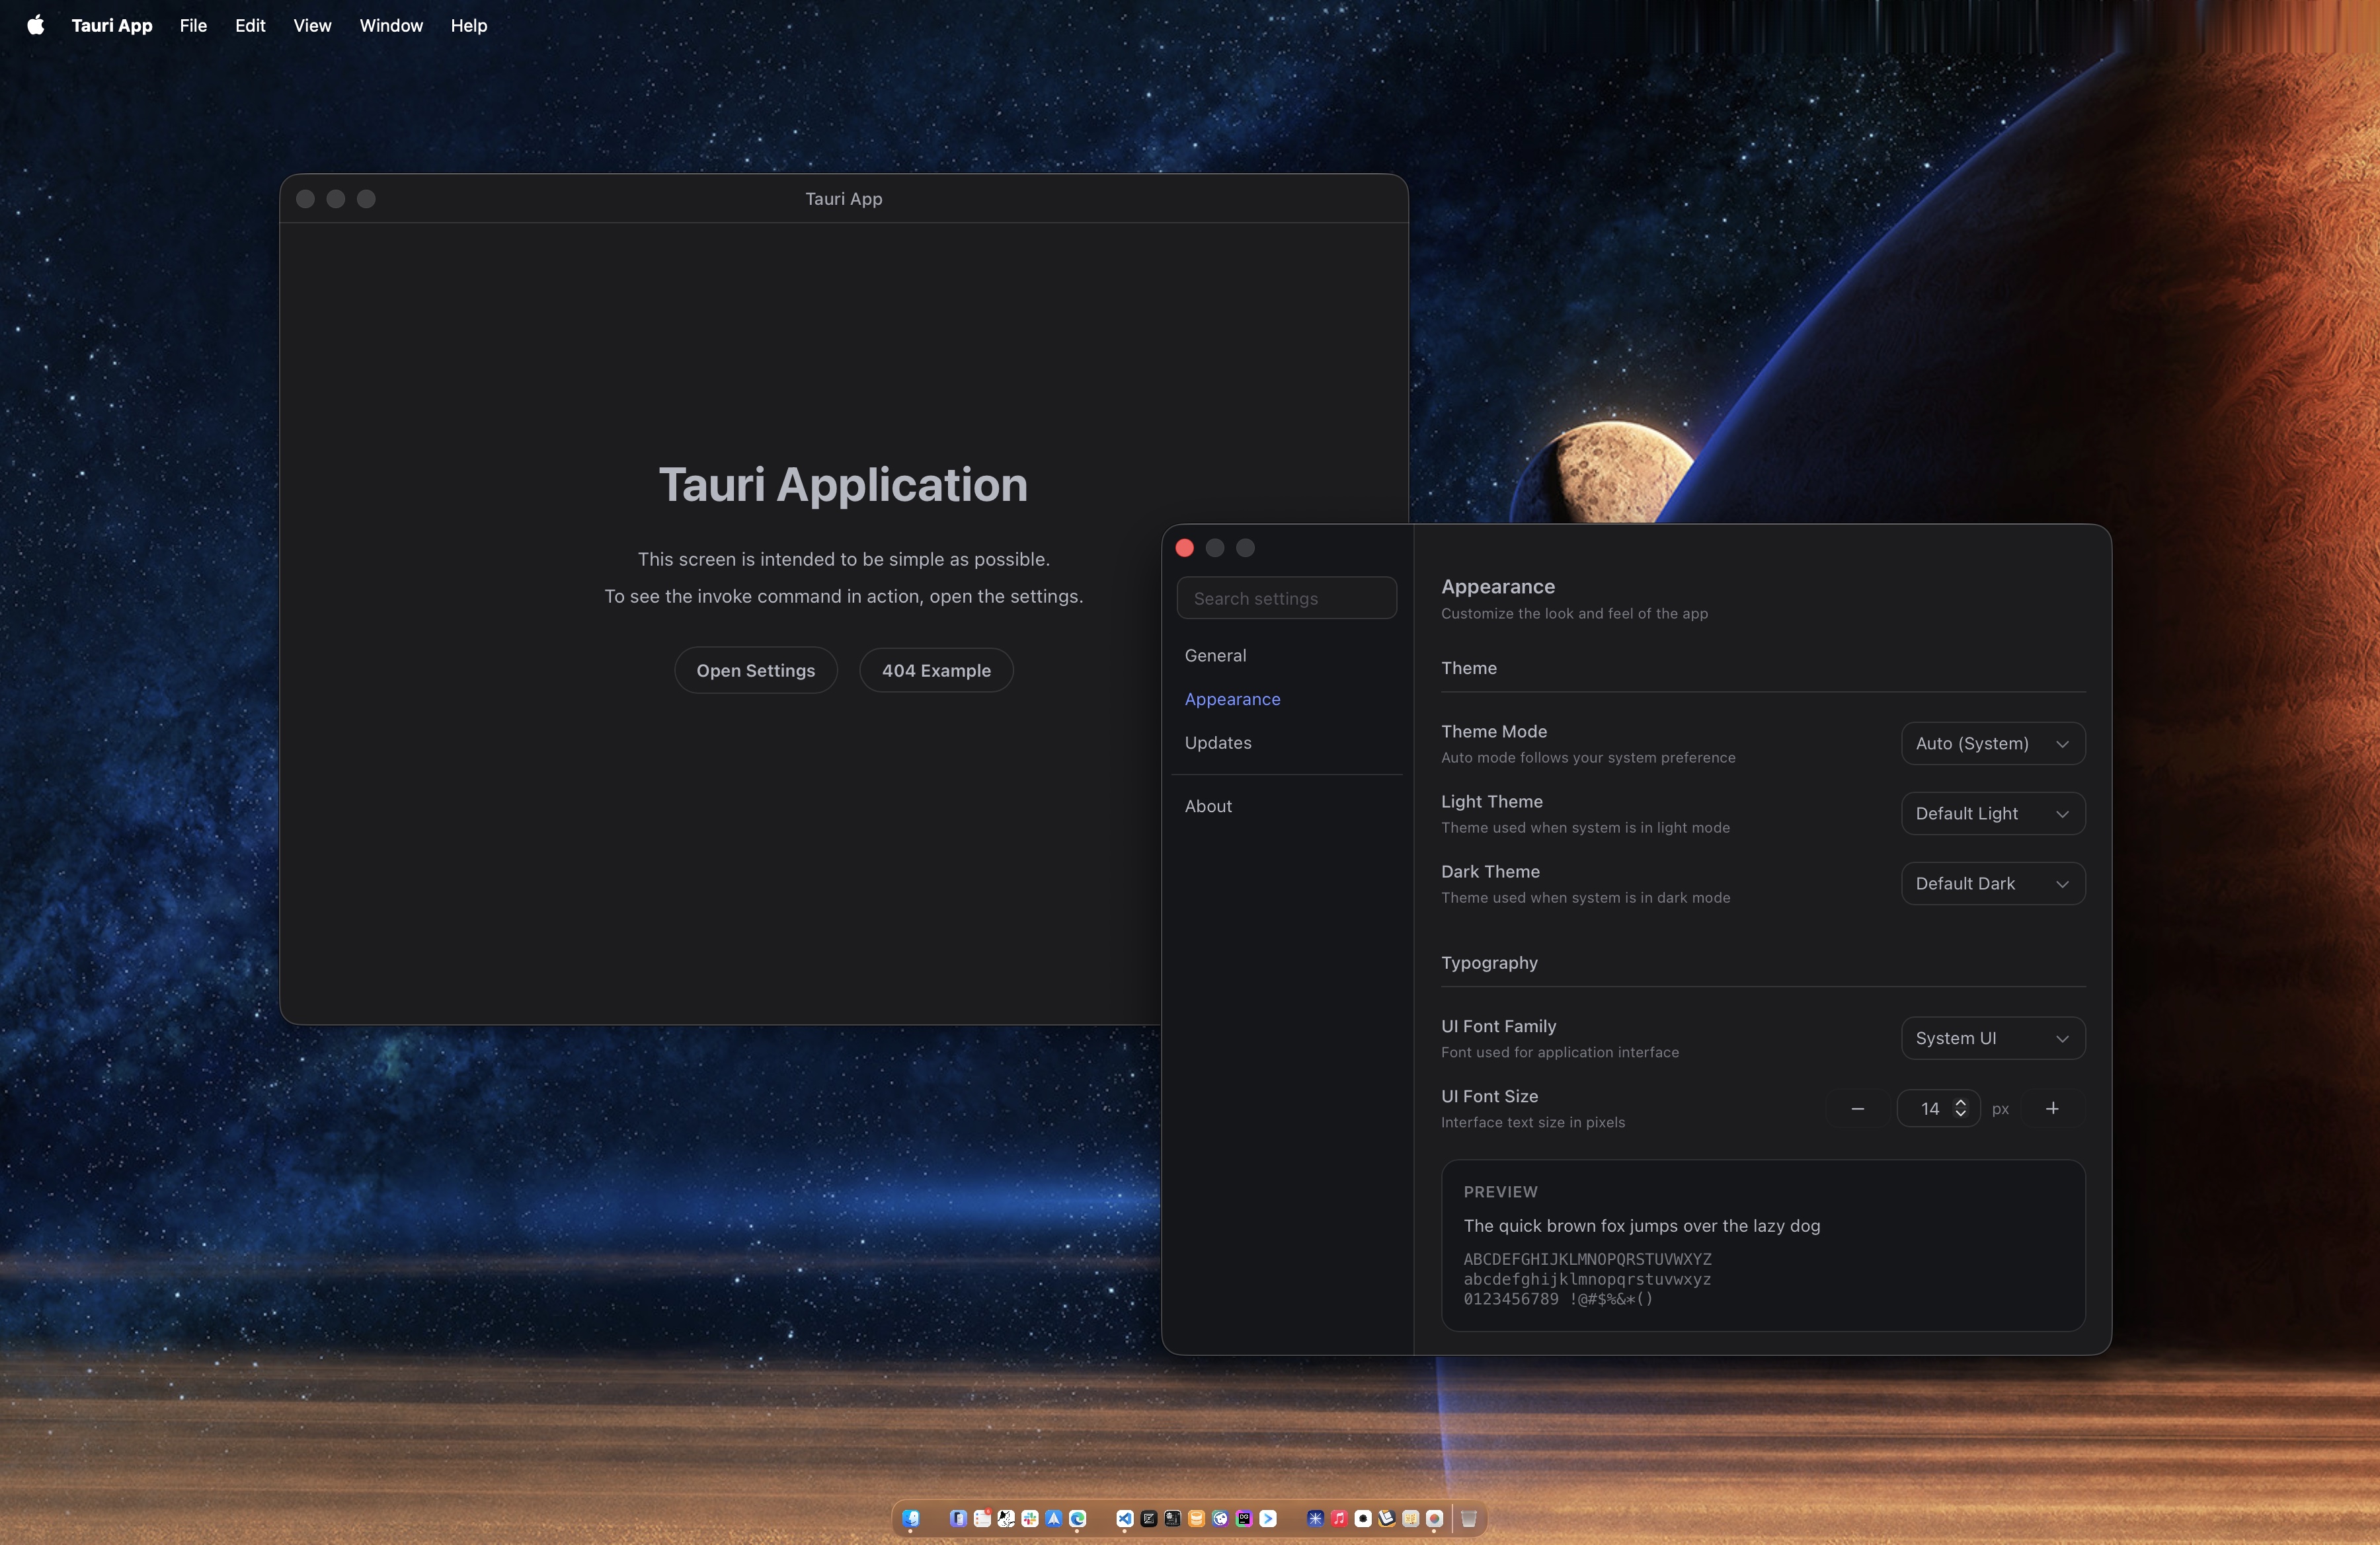Open the Window menu
The height and width of the screenshot is (1545, 2380).
click(x=391, y=25)
